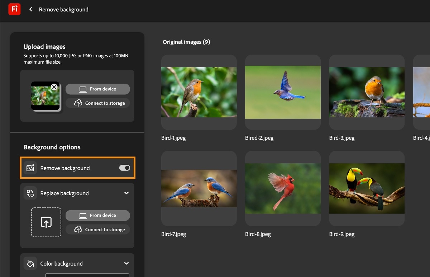Toggle the Remove background switch
This screenshot has height=277, width=430.
coord(125,168)
